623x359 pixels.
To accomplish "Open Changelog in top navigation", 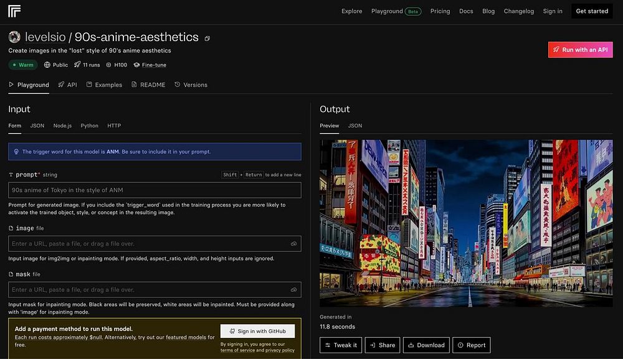I will pyautogui.click(x=518, y=11).
